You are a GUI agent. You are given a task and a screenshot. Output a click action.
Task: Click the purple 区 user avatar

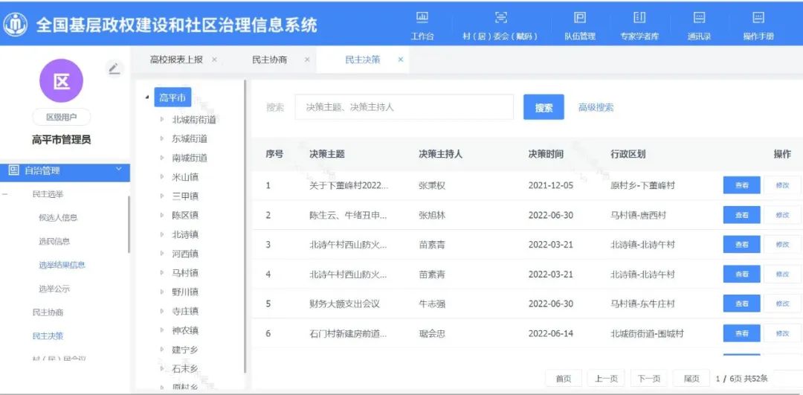(x=61, y=81)
